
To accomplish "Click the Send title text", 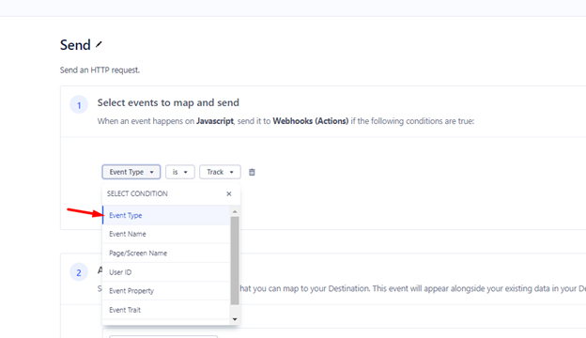I will pyautogui.click(x=75, y=45).
